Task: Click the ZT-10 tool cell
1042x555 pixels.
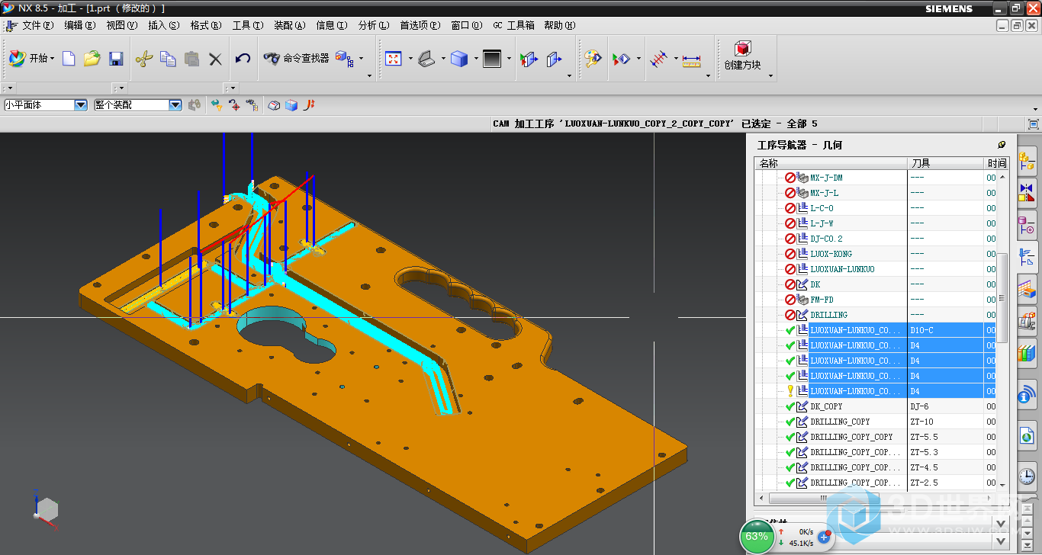Action: point(946,422)
